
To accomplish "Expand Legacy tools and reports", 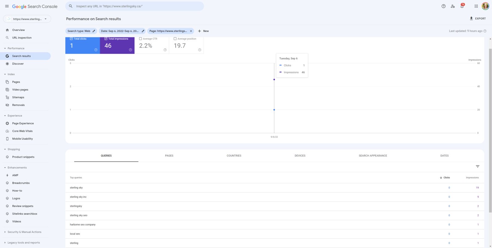I will click(22, 243).
